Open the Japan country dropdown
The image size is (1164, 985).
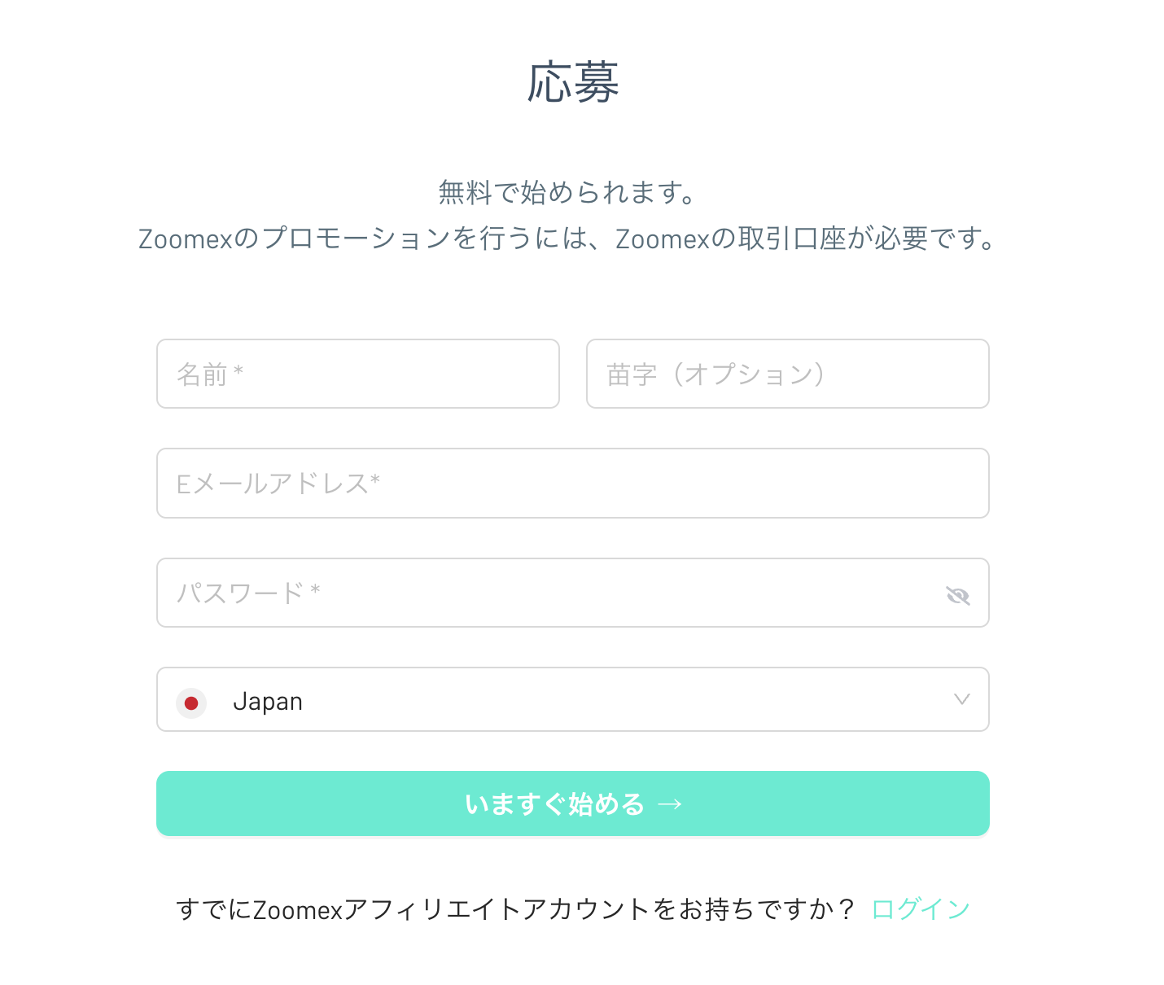click(x=573, y=699)
